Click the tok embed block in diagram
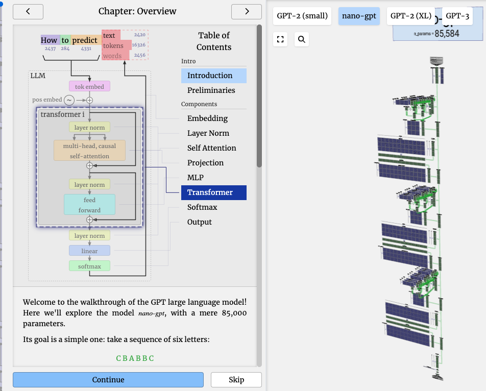This screenshot has height=391, width=486. (x=89, y=86)
